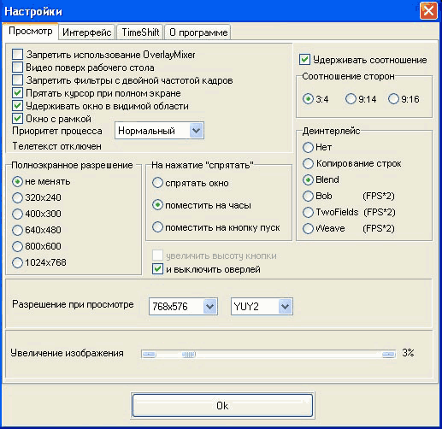Close the Настройки window
Viewport: 442px width, 429px height.
(428, 11)
